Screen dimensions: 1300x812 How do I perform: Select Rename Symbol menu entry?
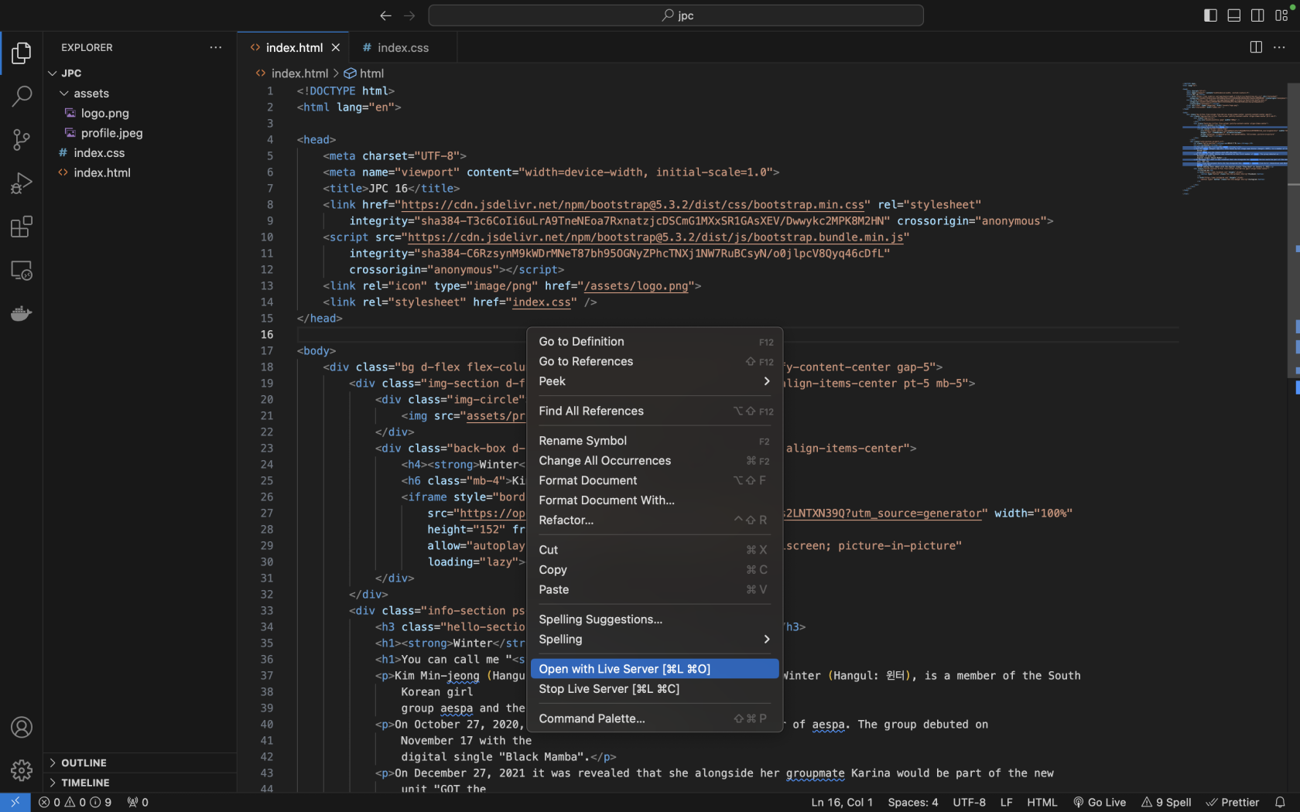pyautogui.click(x=655, y=441)
